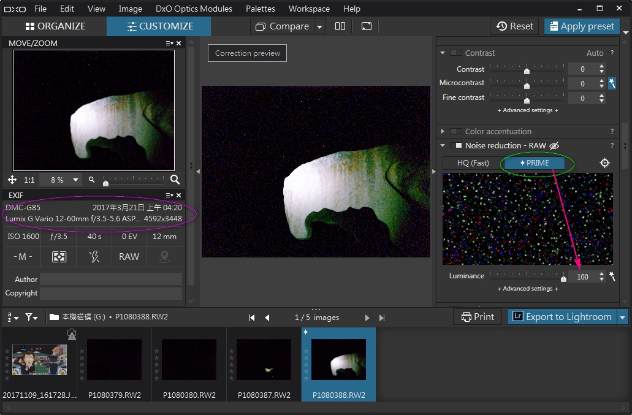The width and height of the screenshot is (632, 415).
Task: Select PRIME noise reduction mode
Action: click(535, 163)
